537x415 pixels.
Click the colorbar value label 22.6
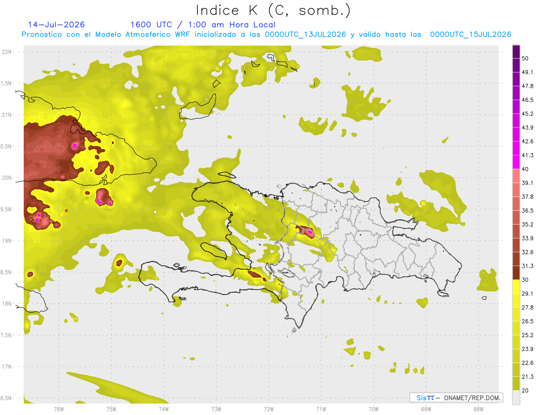[x=528, y=363]
